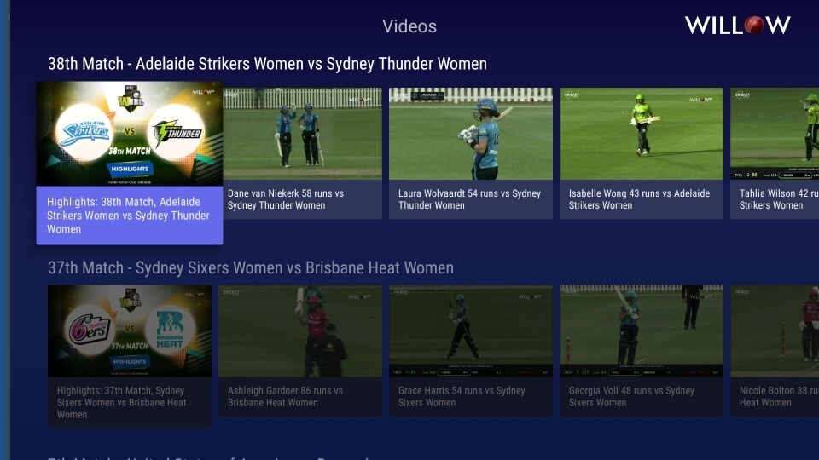This screenshot has width=819, height=460.
Task: Open Grace Harris 54 runs video thumbnail
Action: coord(471,331)
